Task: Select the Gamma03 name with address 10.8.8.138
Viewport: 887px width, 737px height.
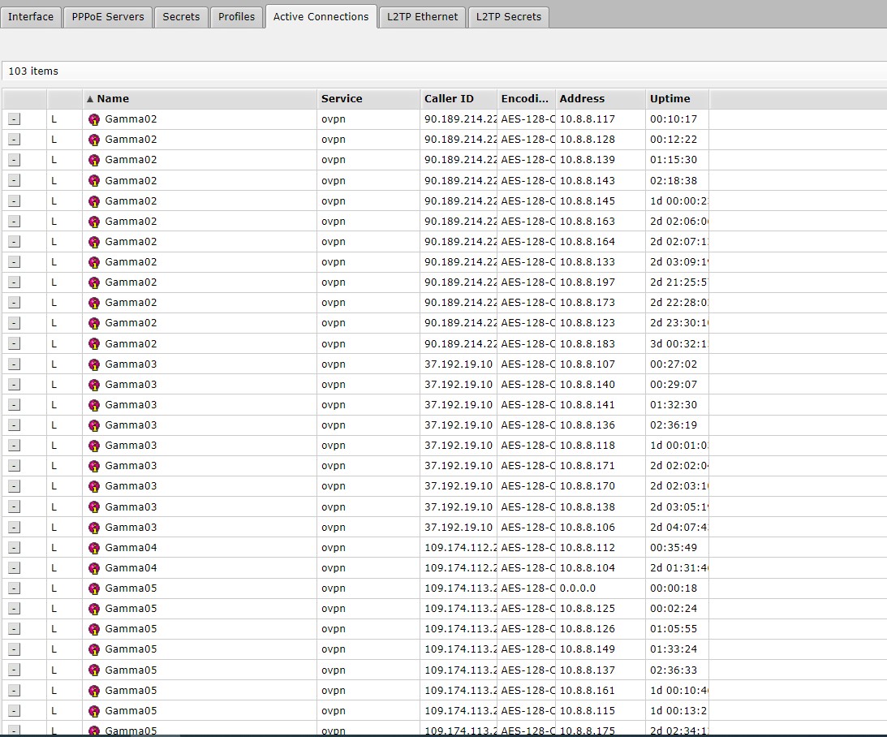Action: tap(131, 506)
